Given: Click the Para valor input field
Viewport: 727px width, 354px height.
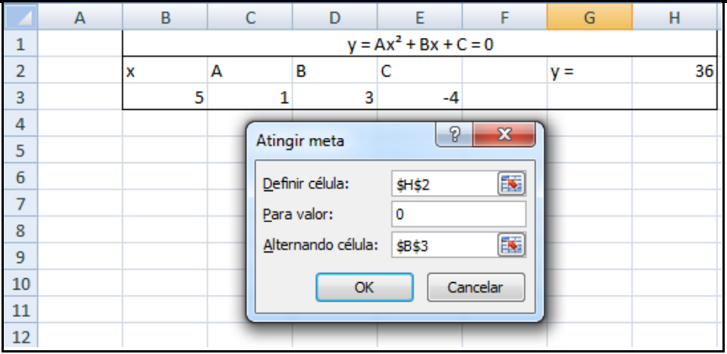Looking at the screenshot, I should pyautogui.click(x=459, y=215).
